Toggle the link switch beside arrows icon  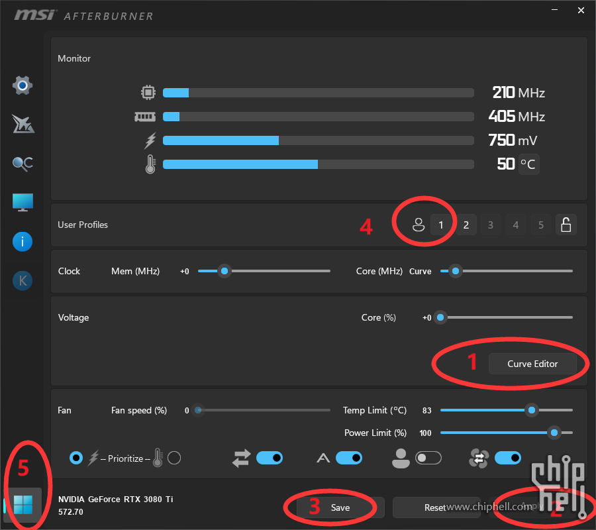pyautogui.click(x=270, y=458)
